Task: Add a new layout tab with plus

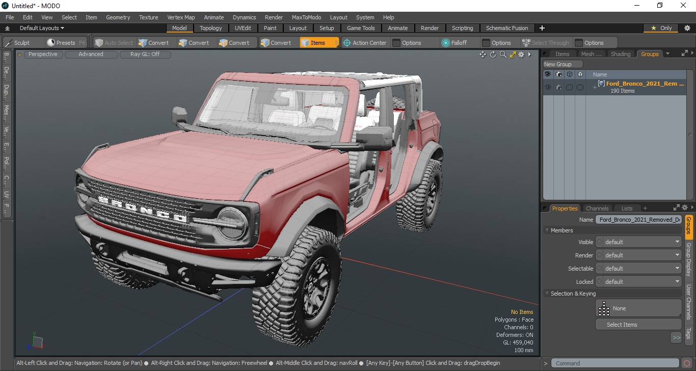Action: point(542,28)
